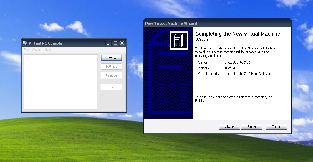Click Finish to create the virtual machine
This screenshot has height=162, width=313.
click(x=251, y=127)
